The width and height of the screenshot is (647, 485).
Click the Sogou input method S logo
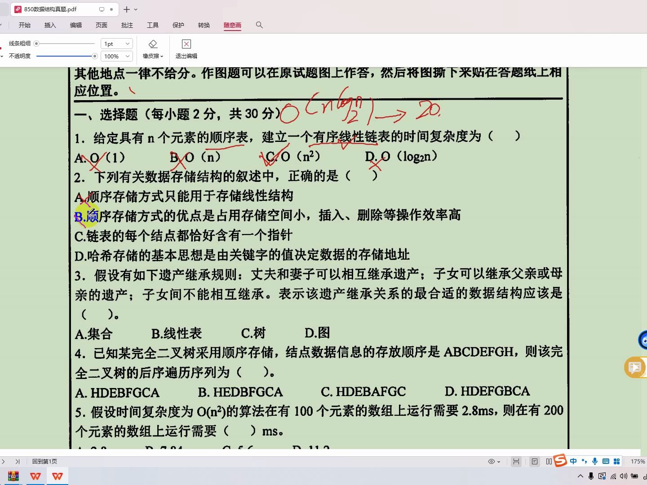tap(560, 460)
